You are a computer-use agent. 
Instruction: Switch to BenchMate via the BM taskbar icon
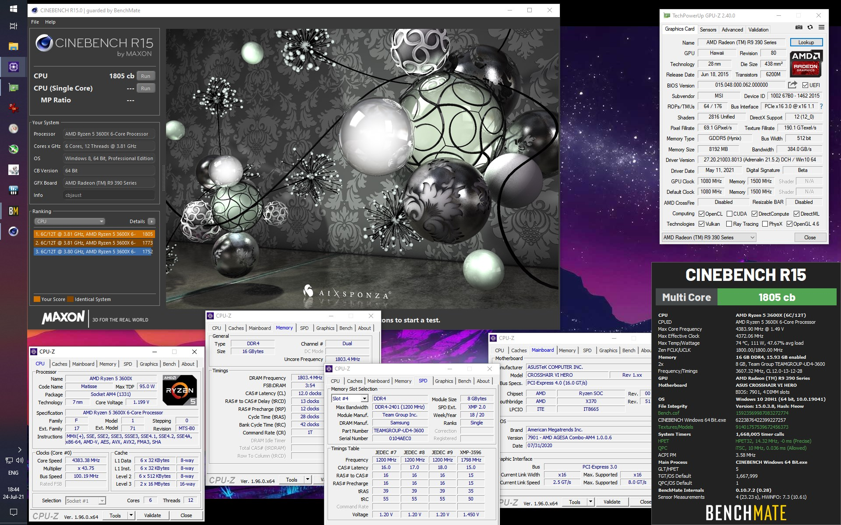click(x=13, y=211)
